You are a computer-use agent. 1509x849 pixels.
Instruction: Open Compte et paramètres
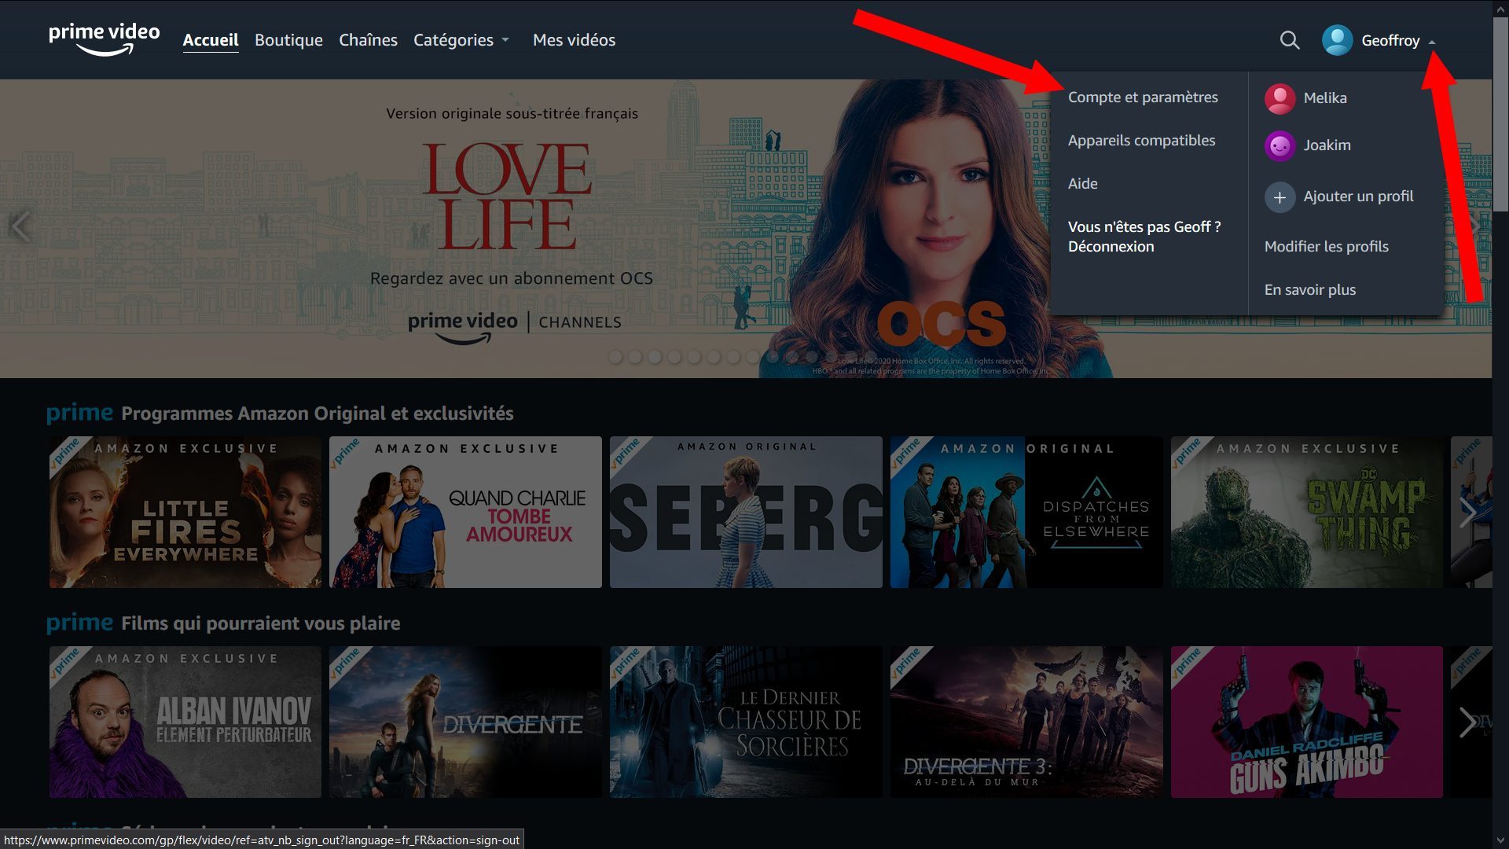coord(1143,97)
